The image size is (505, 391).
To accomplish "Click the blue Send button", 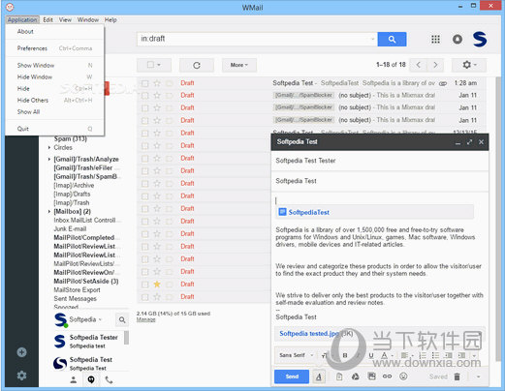I will (292, 376).
